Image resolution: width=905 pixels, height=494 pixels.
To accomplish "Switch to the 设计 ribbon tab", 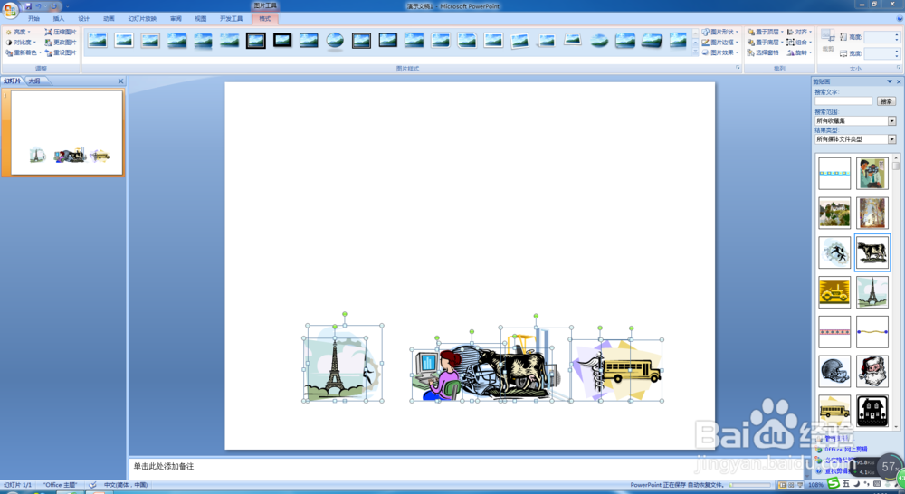I will coord(83,19).
